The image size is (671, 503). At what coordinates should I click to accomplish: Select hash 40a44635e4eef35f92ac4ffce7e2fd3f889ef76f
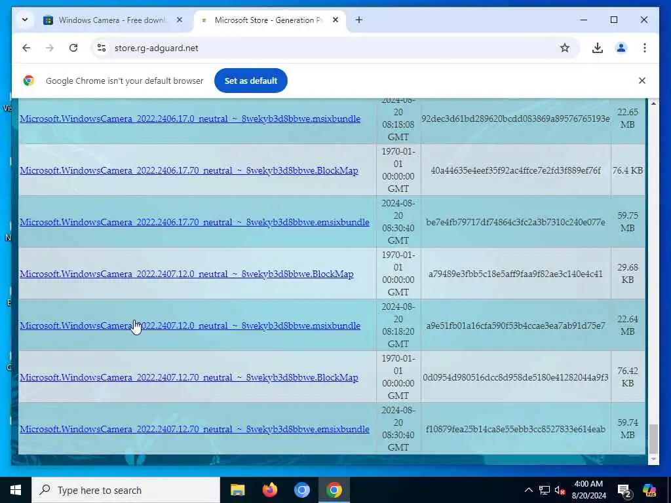tap(516, 170)
